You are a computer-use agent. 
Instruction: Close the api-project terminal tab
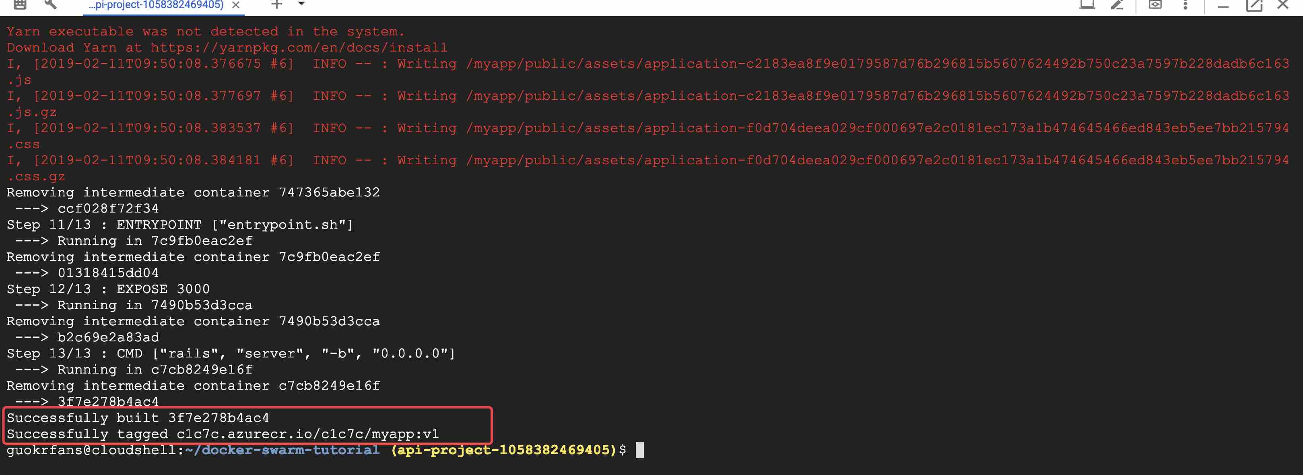[x=236, y=5]
